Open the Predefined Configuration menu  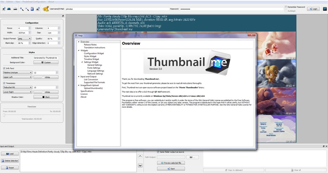tap(34, 2)
